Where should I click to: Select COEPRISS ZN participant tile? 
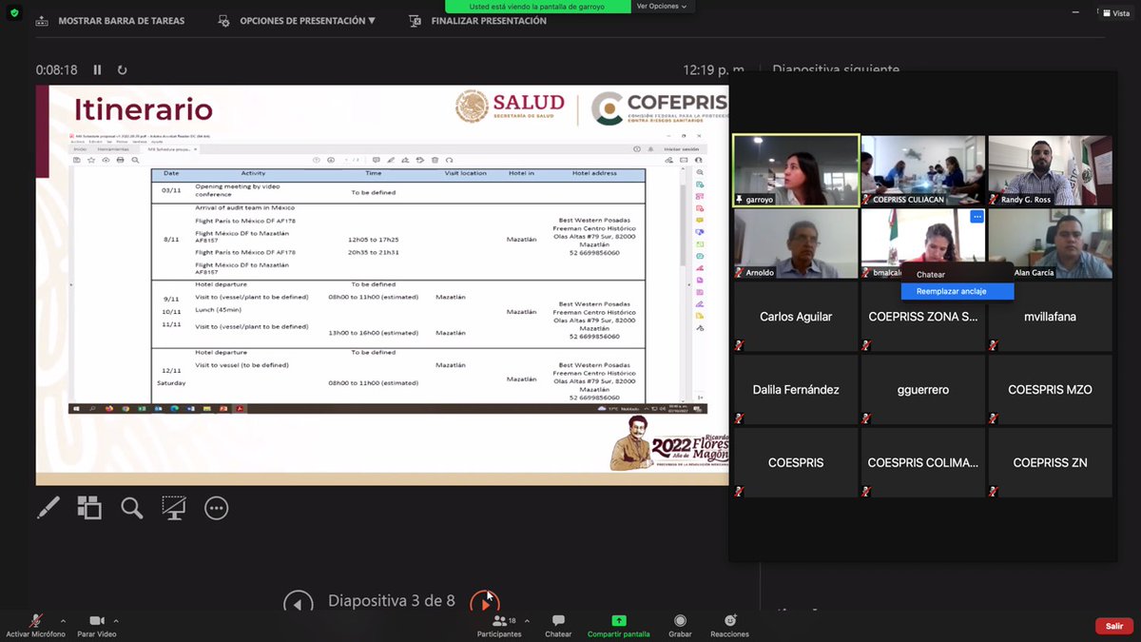(x=1050, y=462)
